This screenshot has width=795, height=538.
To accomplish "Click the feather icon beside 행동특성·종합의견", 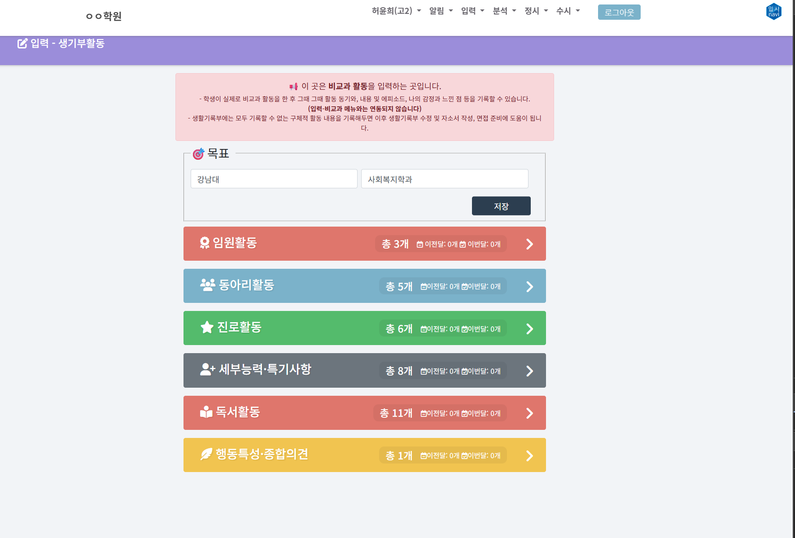I will tap(206, 455).
